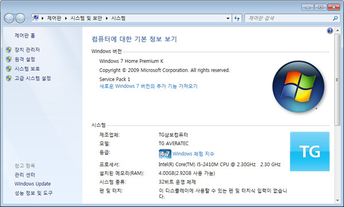Open 관리 센터 link in sidebar
Screen dimensions: 344x207
25,175
